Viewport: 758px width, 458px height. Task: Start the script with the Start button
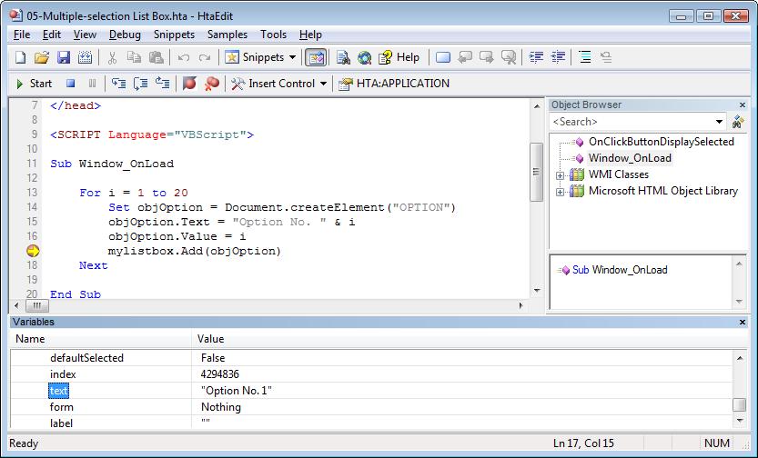click(x=34, y=84)
